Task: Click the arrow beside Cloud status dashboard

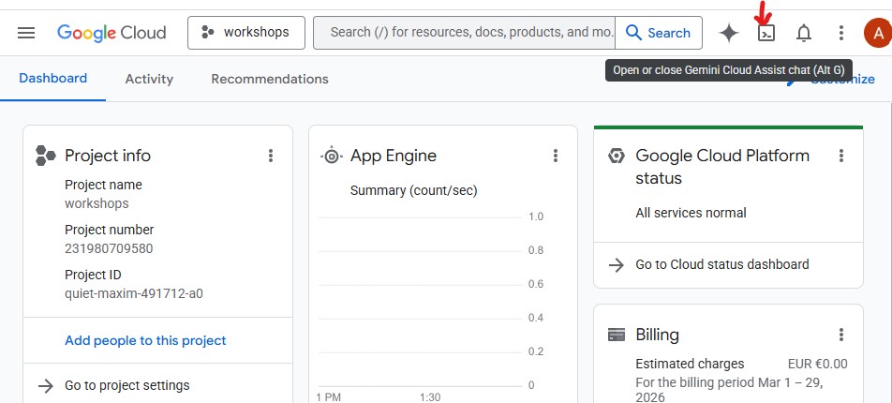Action: coord(617,265)
